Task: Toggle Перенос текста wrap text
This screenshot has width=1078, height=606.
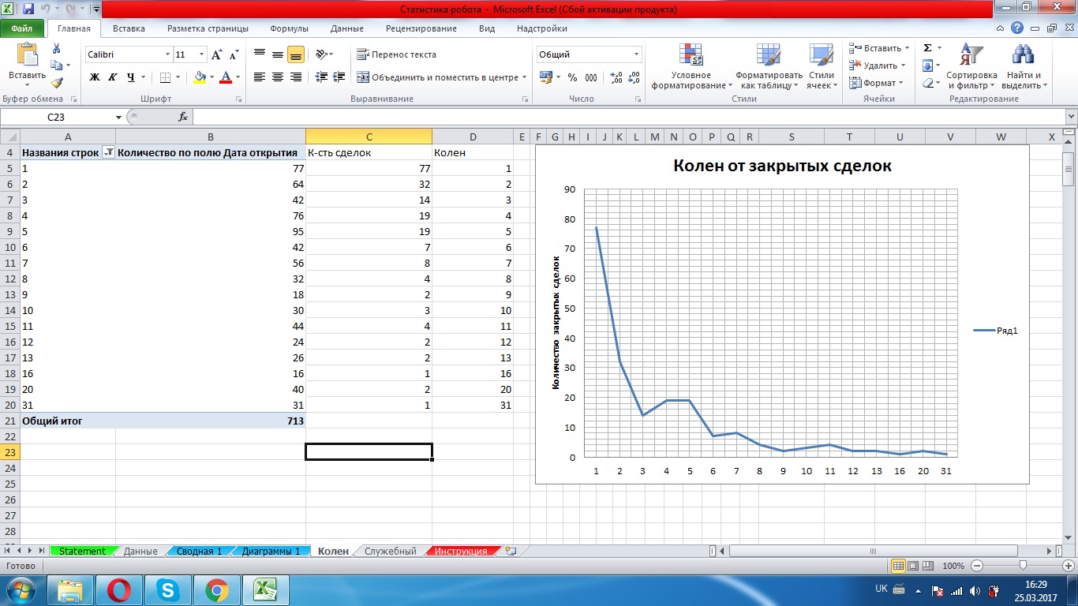Action: pos(397,54)
